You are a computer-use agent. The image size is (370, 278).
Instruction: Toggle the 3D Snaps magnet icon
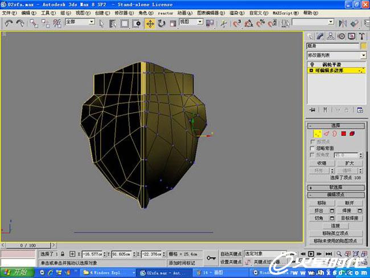[237, 23]
